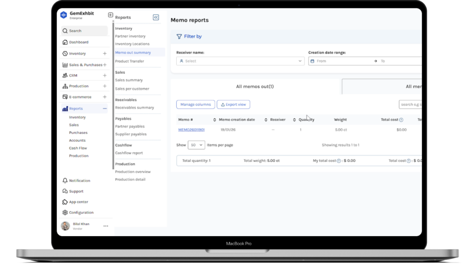
Task: Change items per page dropdown
Action: click(196, 145)
